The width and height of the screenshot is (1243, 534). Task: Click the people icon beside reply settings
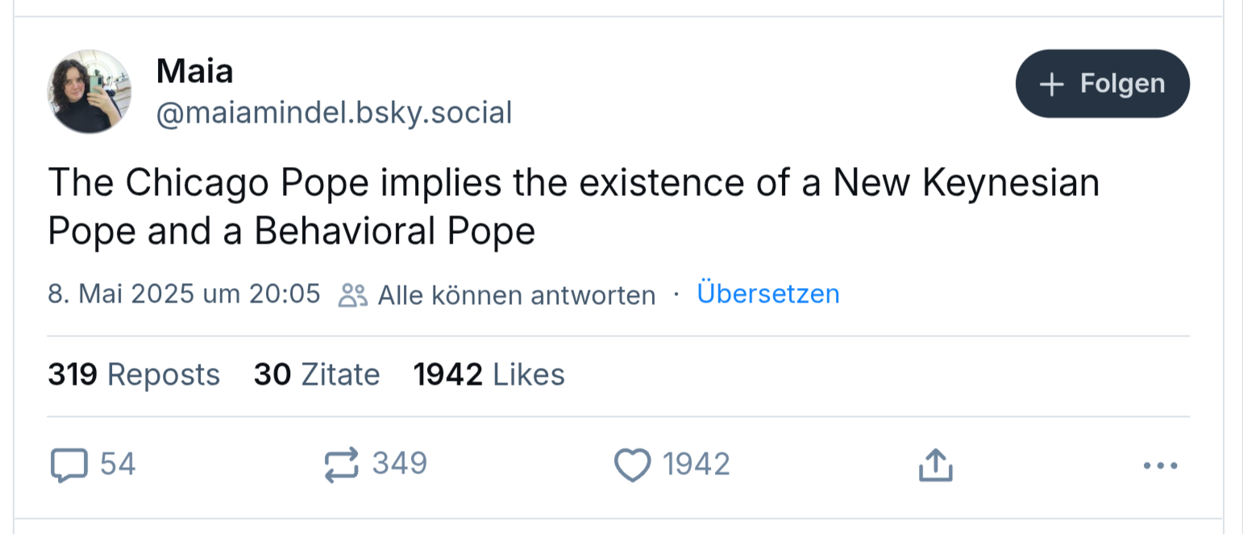(x=352, y=295)
